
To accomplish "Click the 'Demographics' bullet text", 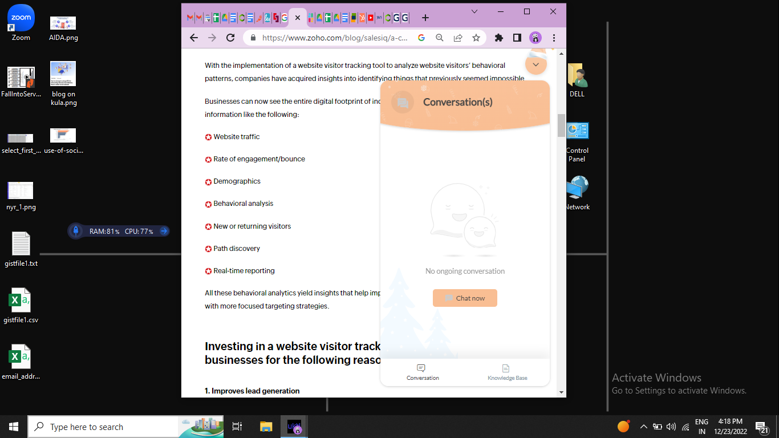I will [x=237, y=181].
